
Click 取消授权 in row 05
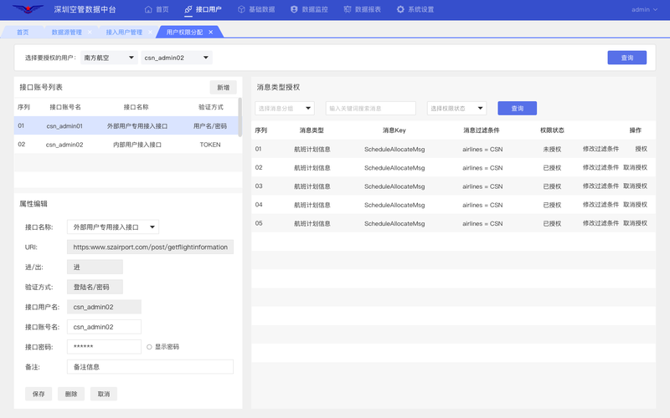pos(635,223)
